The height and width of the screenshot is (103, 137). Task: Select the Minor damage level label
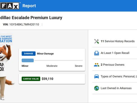[x=25, y=66]
